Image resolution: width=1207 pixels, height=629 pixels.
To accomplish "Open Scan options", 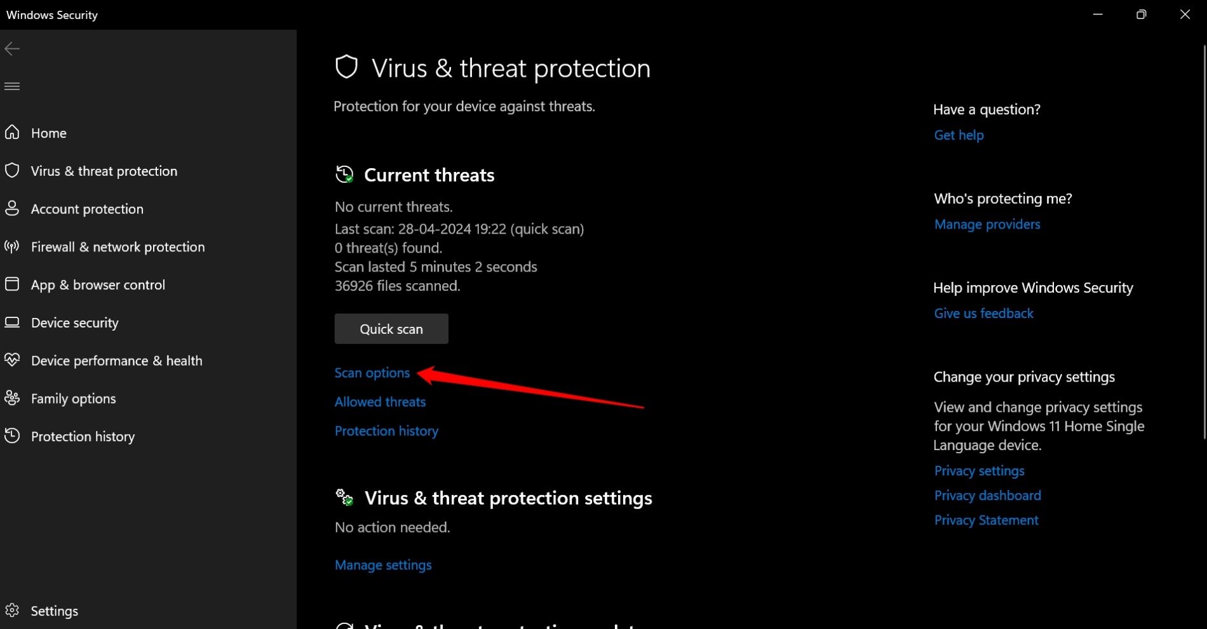I will (372, 373).
